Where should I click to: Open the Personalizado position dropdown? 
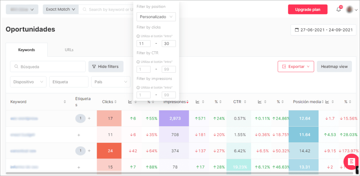156,17
